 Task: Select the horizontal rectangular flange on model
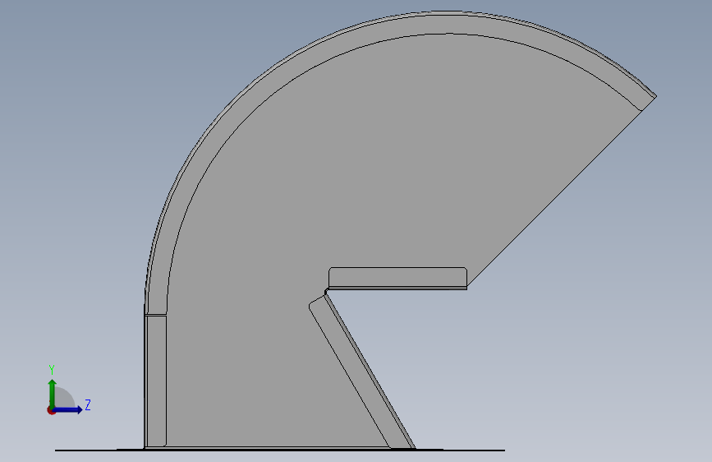point(397,277)
